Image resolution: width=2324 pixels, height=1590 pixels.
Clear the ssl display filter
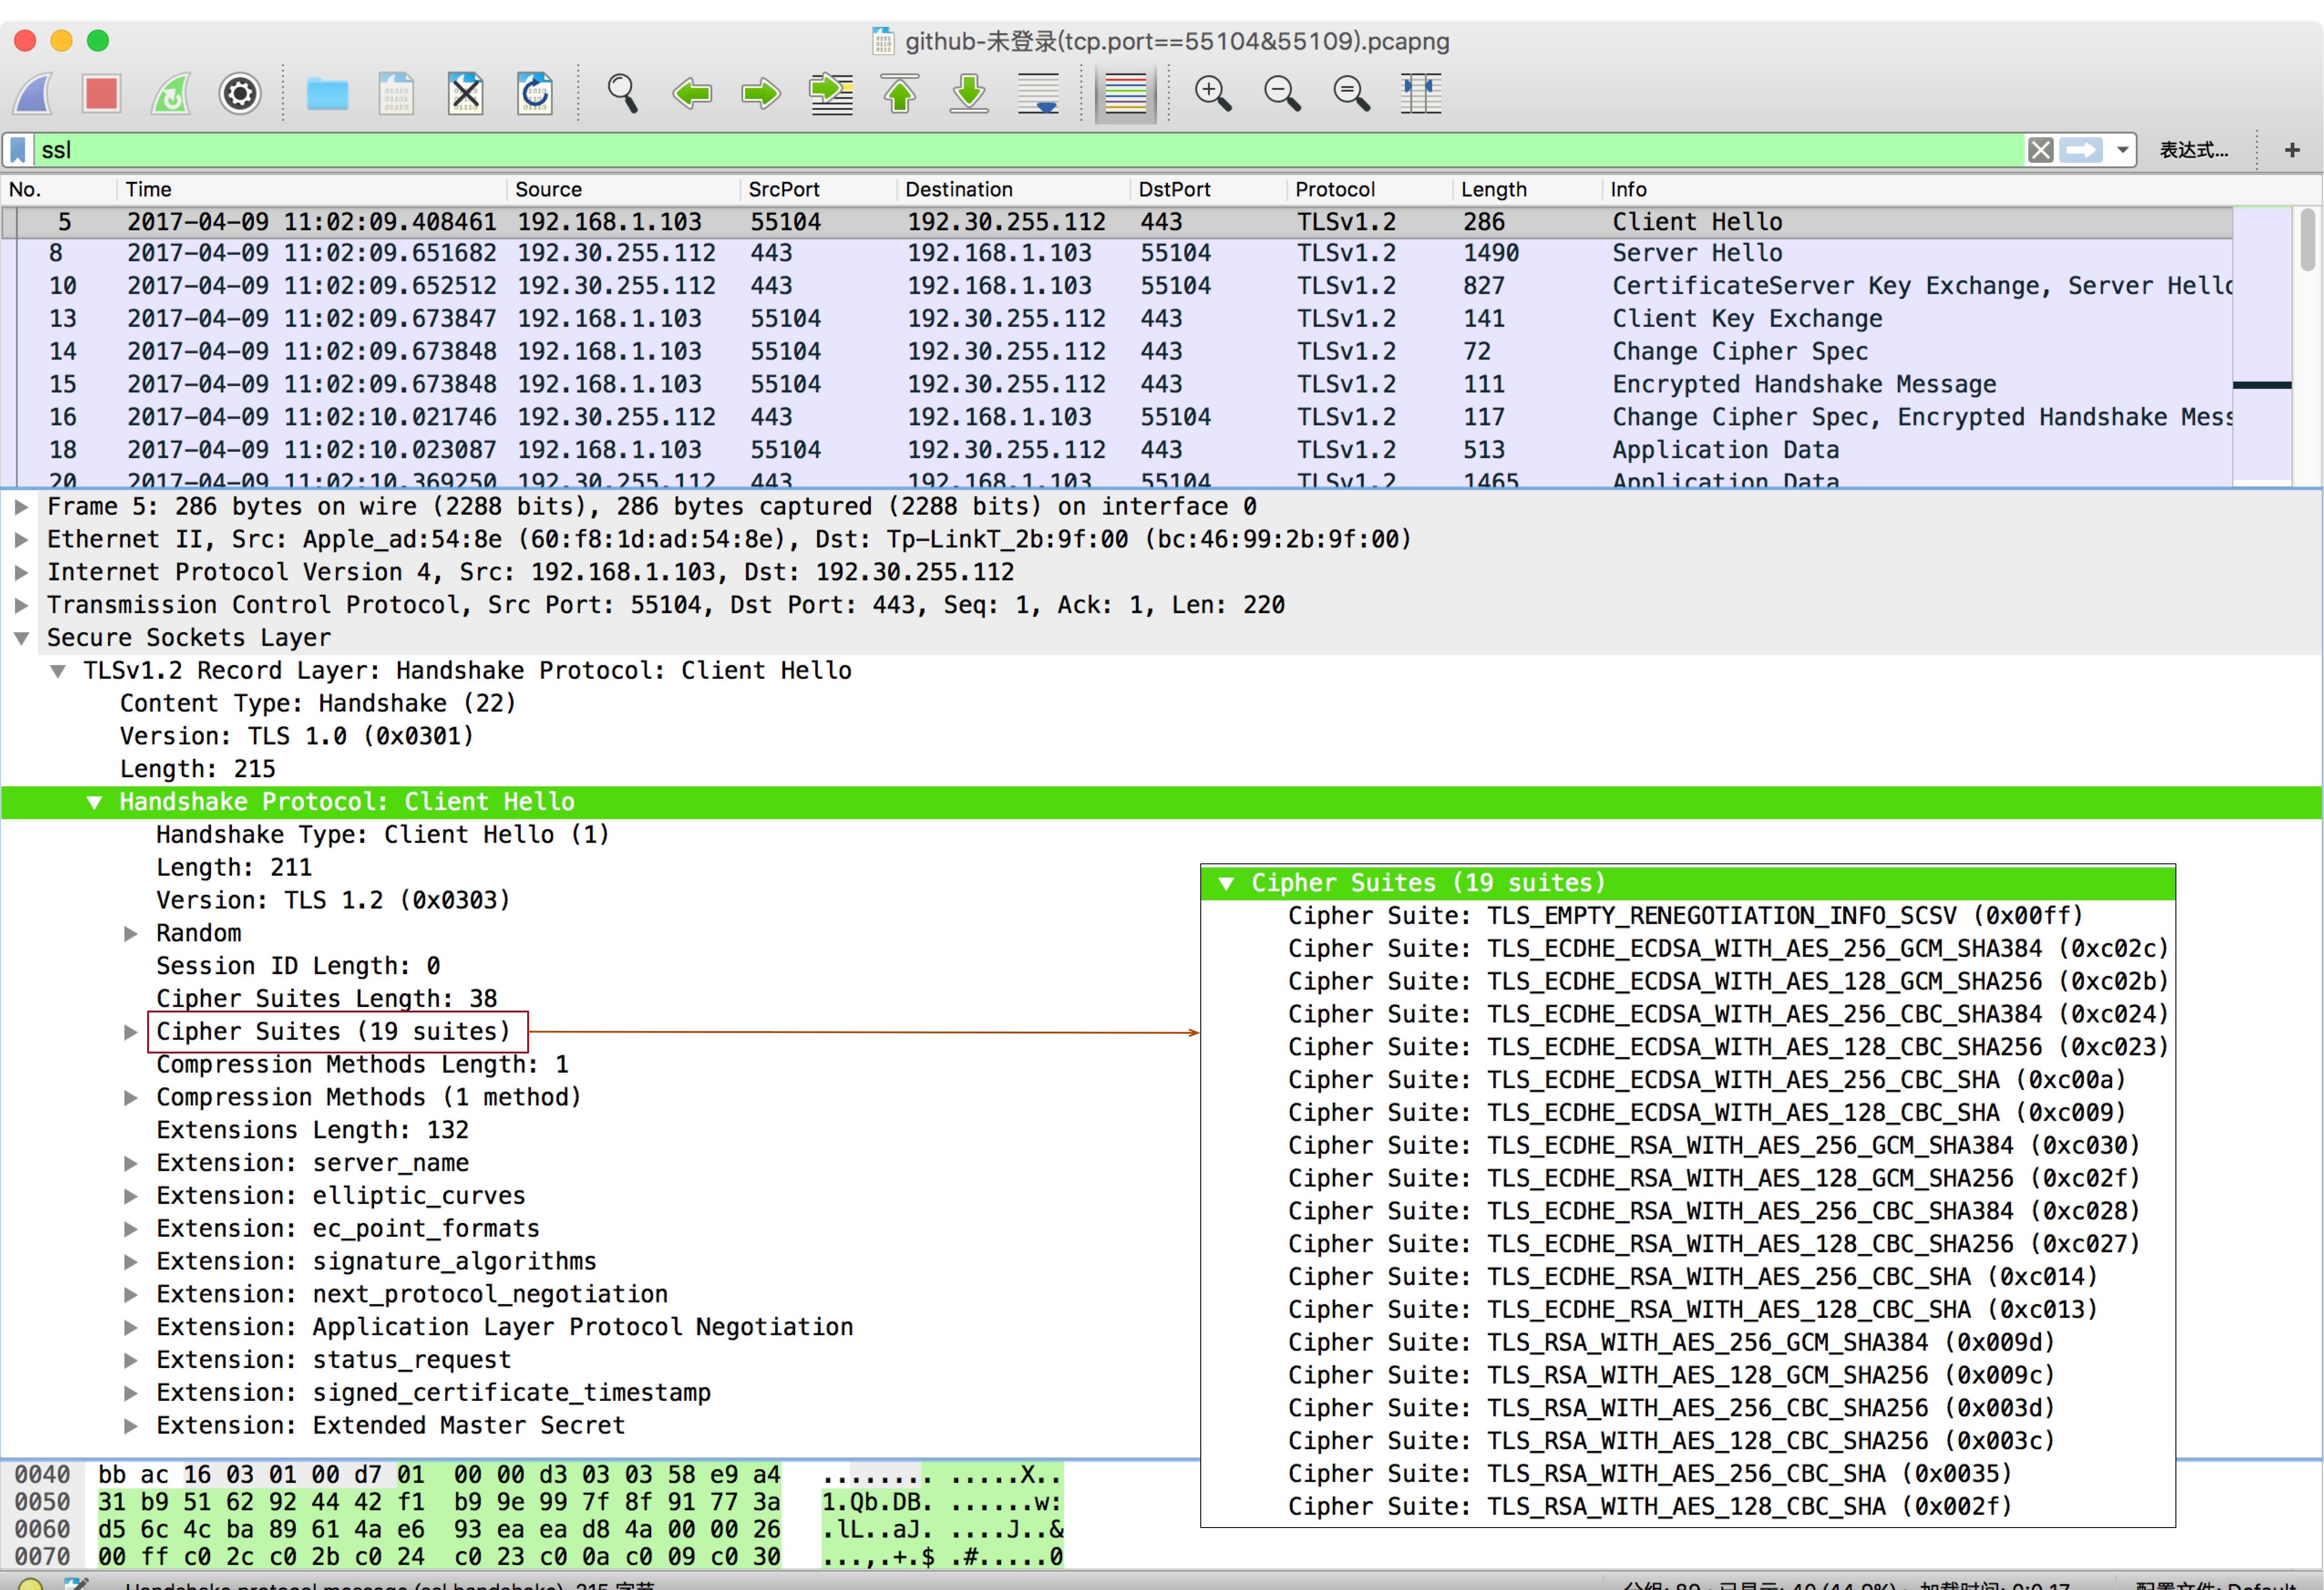tap(2040, 150)
